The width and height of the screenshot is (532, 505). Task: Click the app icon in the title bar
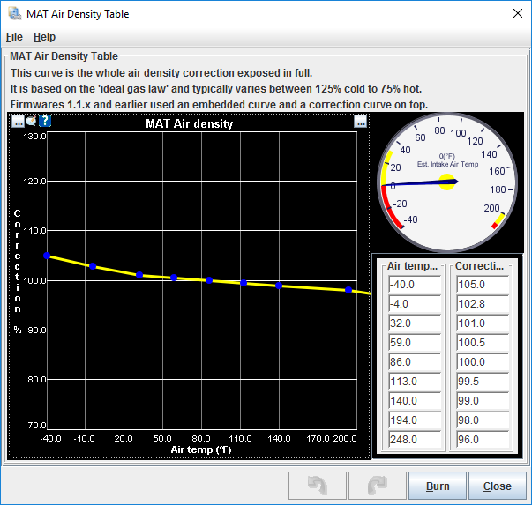point(14,13)
